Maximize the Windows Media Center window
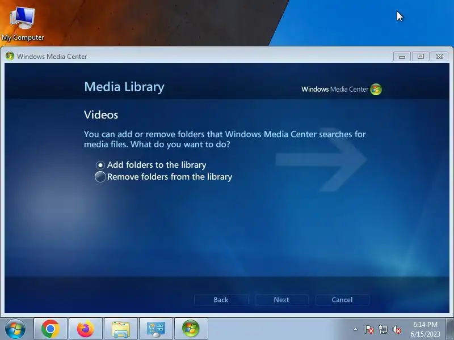This screenshot has height=340, width=454. click(x=421, y=56)
